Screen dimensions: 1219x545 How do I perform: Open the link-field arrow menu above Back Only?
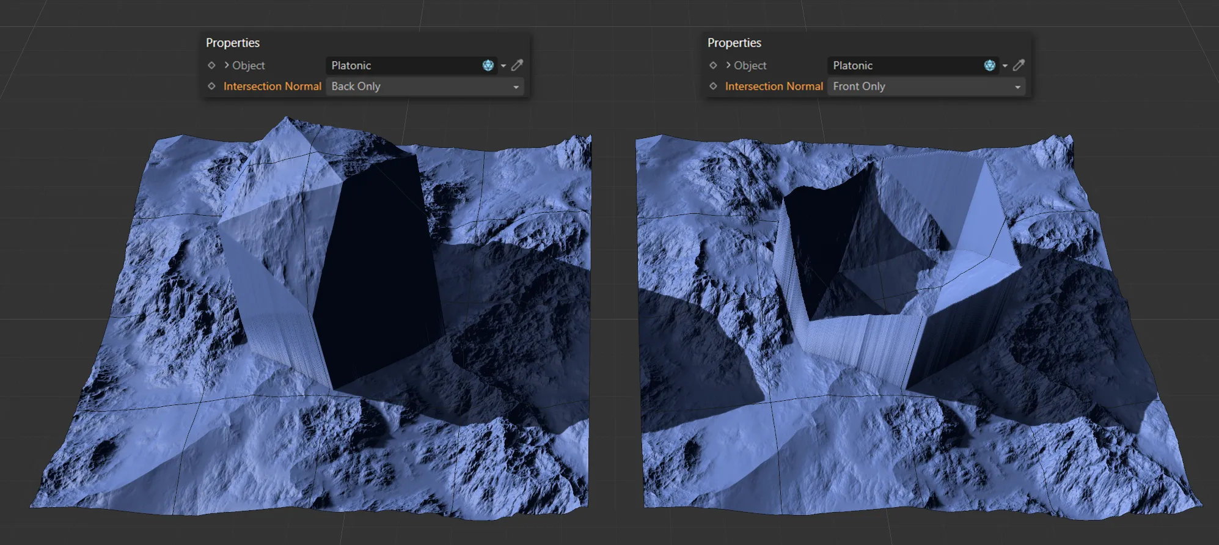click(503, 65)
